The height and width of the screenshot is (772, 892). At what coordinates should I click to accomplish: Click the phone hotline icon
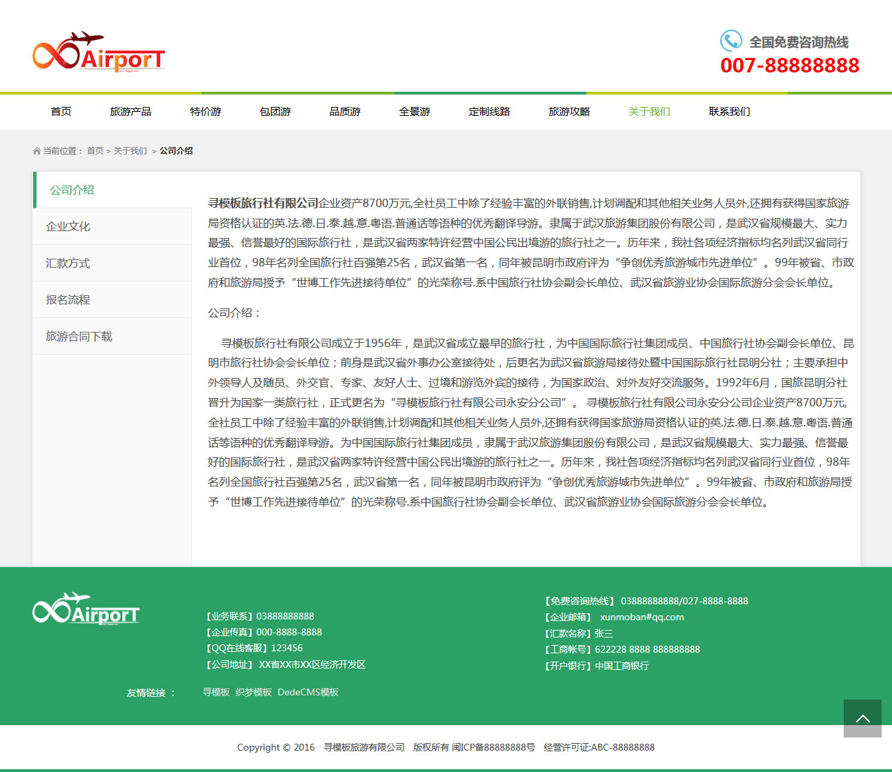[731, 41]
